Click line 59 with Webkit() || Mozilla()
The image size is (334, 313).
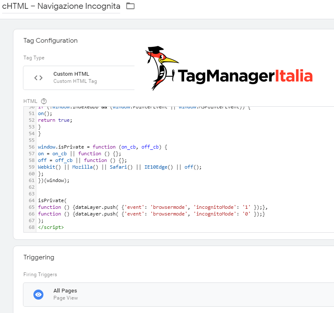(120, 167)
